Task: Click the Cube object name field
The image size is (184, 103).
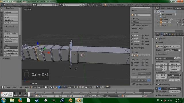Action: [143, 15]
